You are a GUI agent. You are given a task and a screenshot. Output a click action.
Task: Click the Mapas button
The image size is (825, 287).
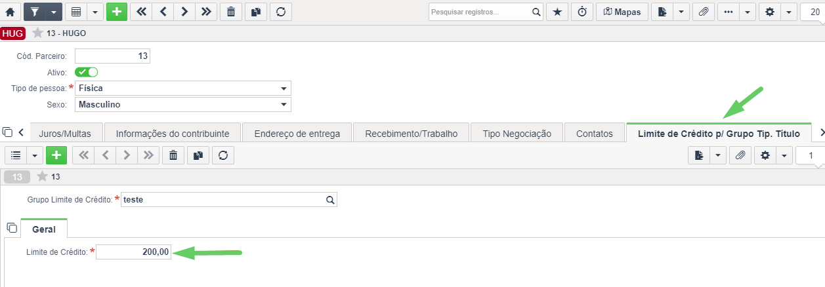[622, 12]
